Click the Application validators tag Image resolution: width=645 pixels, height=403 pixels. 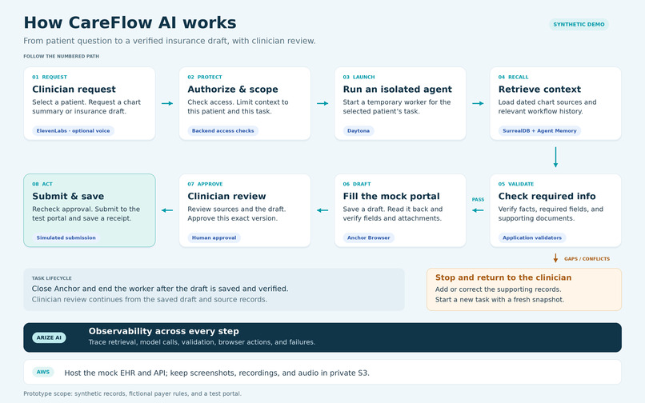click(x=532, y=237)
